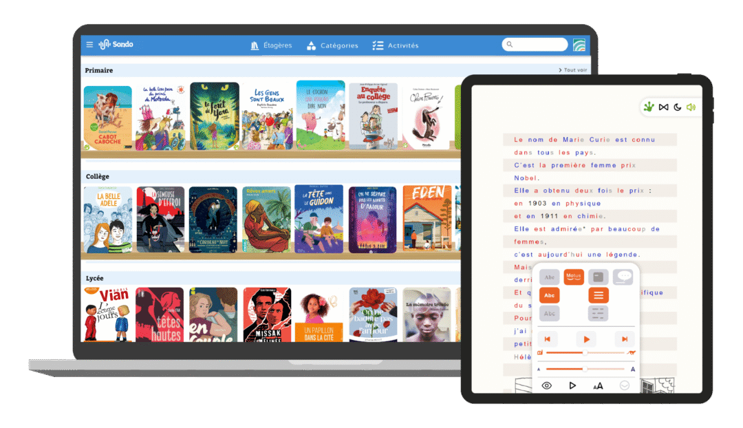743x428 pixels.
Task: Open the book 'Un papillon dans la cité'
Action: [319, 315]
